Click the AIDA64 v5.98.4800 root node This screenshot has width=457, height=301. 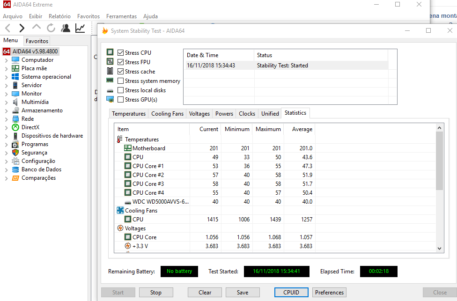click(x=30, y=51)
